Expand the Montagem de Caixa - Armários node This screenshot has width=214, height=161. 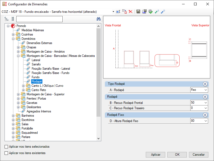click(x=18, y=52)
